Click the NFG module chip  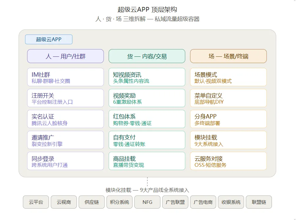point(147,202)
